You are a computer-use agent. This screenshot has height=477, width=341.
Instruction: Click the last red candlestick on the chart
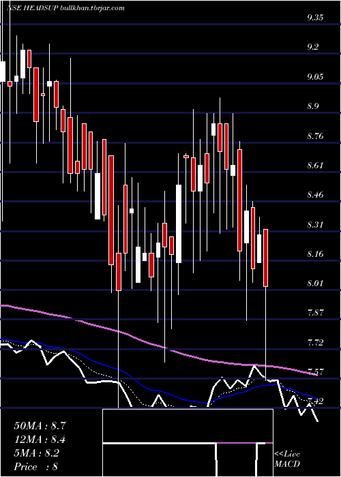[265, 258]
